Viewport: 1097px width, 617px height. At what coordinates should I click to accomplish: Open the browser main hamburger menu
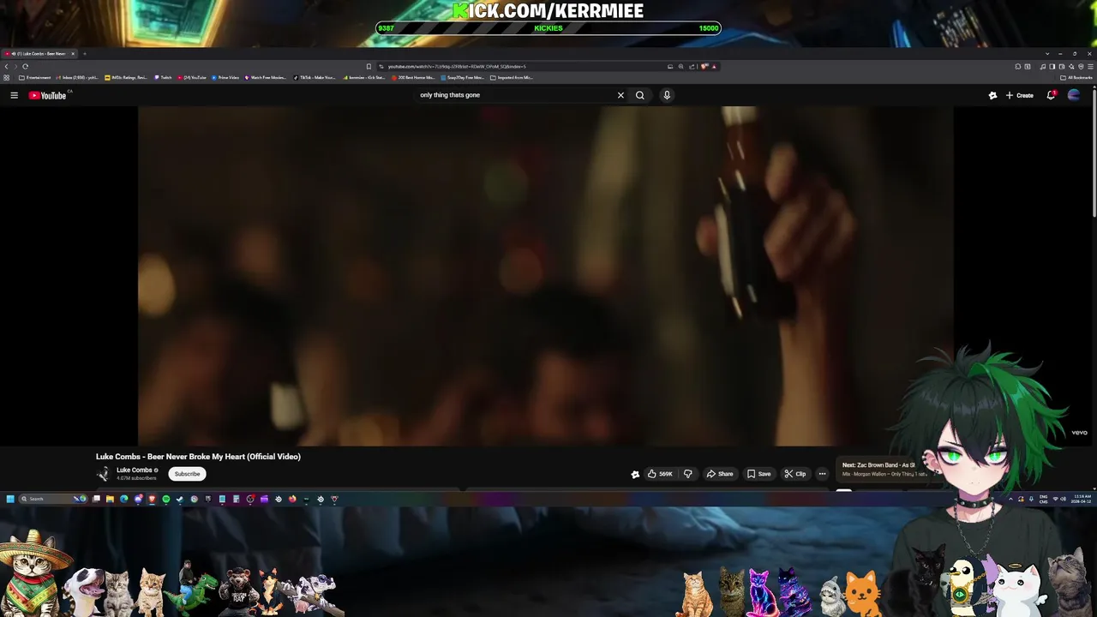click(1090, 67)
